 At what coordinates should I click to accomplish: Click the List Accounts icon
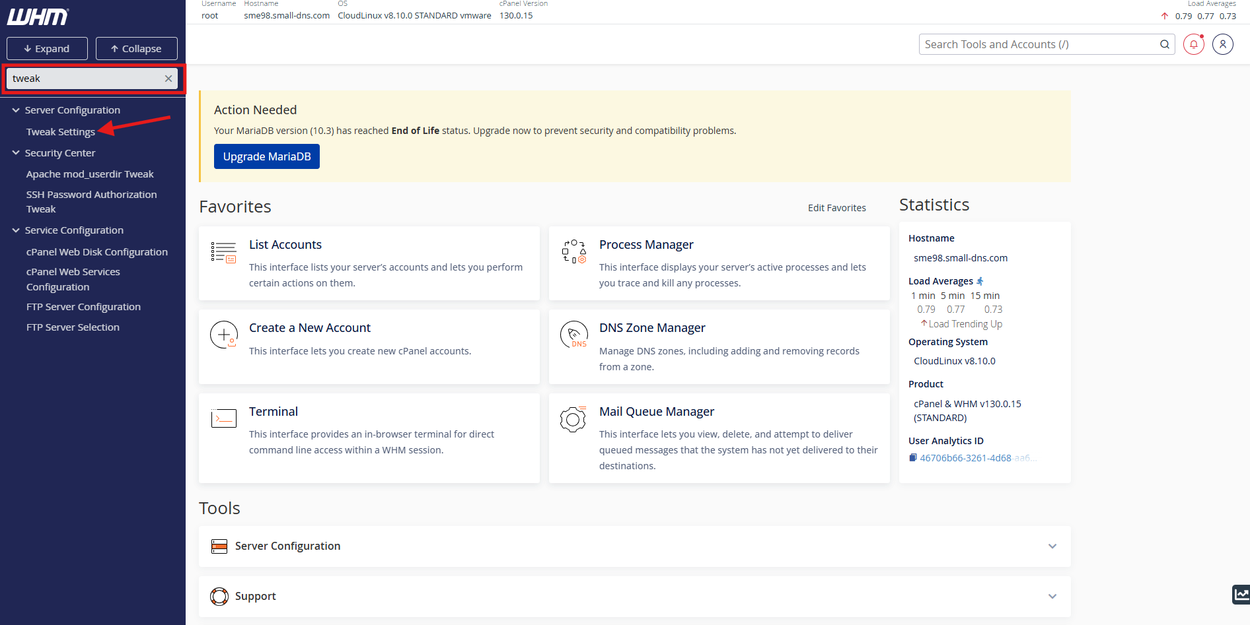pyautogui.click(x=223, y=252)
